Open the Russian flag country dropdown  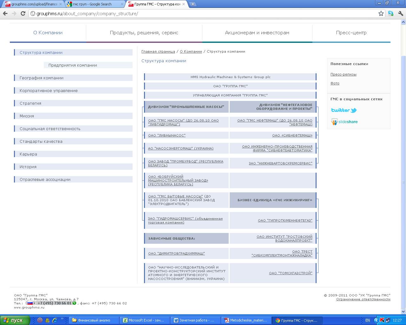coord(31,303)
